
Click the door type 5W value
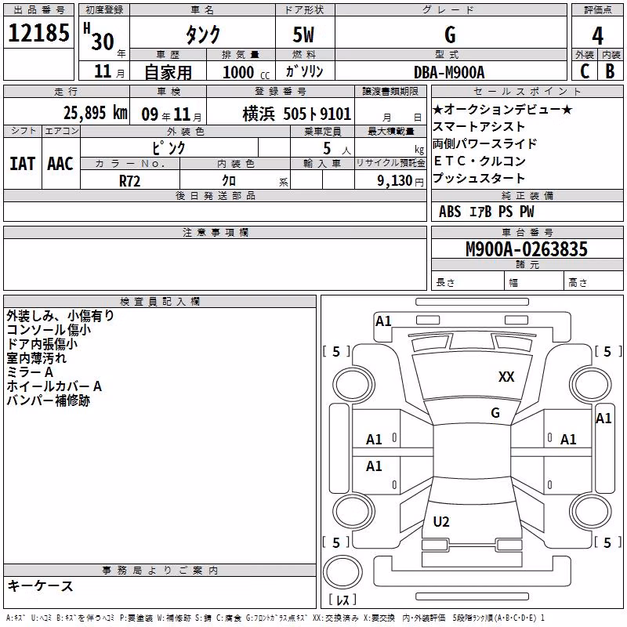coord(303,34)
